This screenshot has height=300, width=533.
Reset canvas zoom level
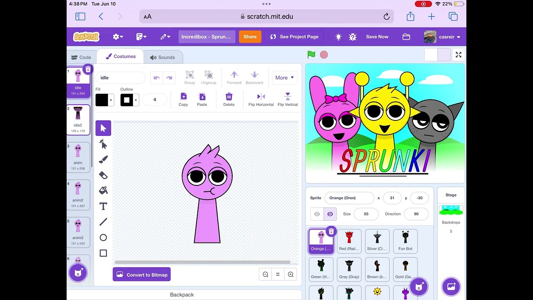(x=278, y=274)
